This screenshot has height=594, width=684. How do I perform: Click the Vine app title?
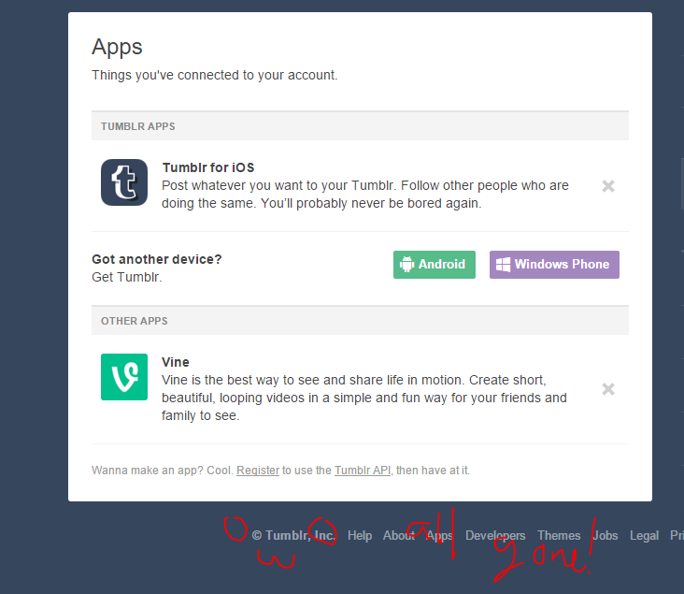tap(176, 362)
